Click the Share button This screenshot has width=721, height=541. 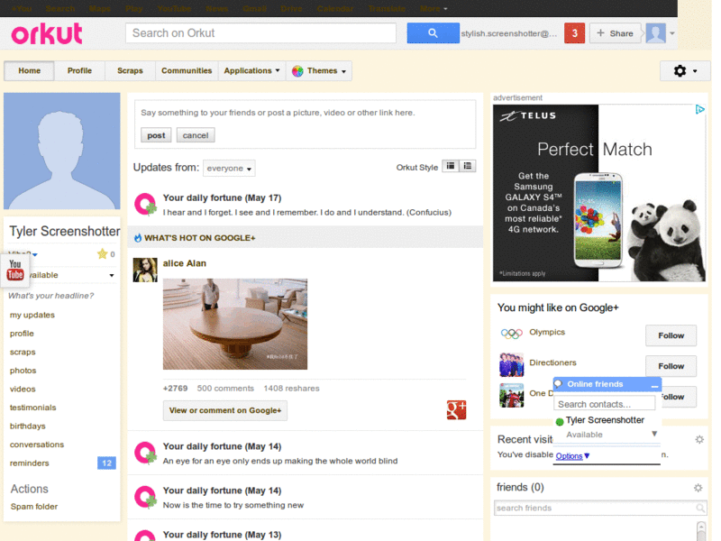(616, 33)
